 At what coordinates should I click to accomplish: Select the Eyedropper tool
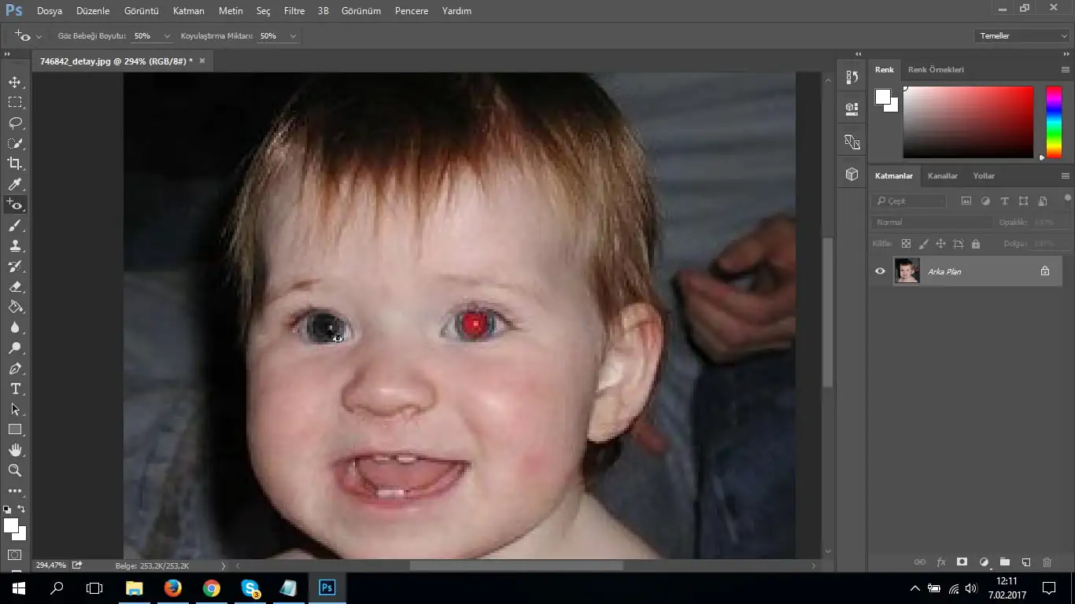[15, 184]
